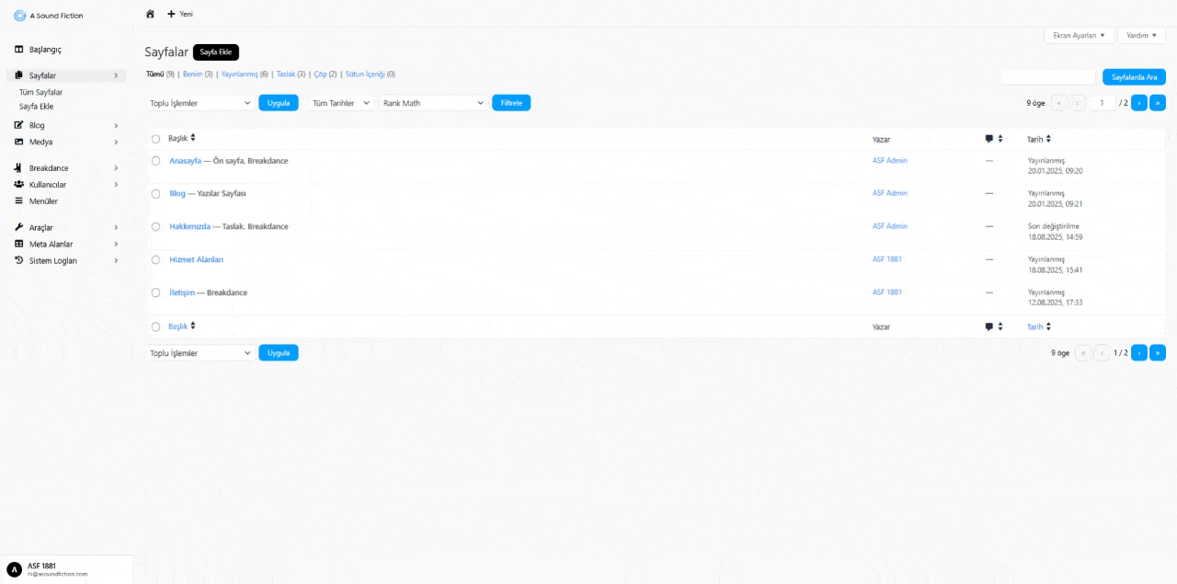Tick the checkbox for Anasayfa row
The image size is (1177, 584).
[155, 161]
